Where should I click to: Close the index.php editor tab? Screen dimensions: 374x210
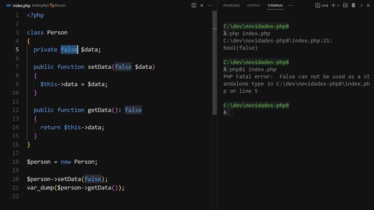tap(202, 5)
